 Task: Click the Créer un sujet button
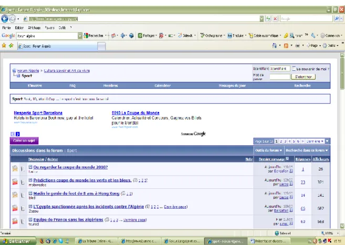[24, 141]
